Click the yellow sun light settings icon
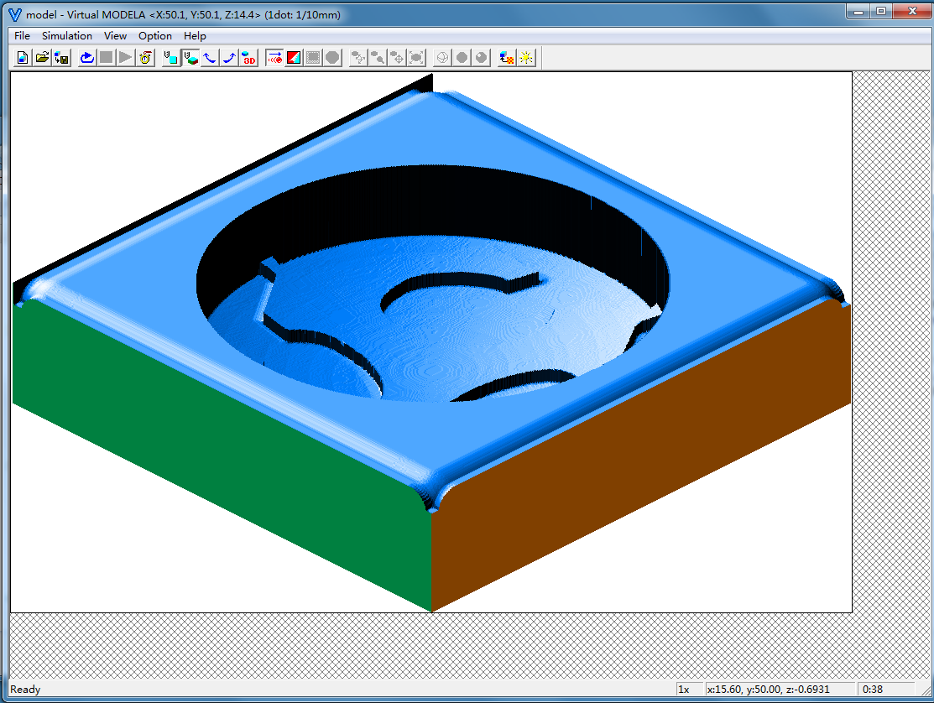This screenshot has width=934, height=703. point(526,58)
